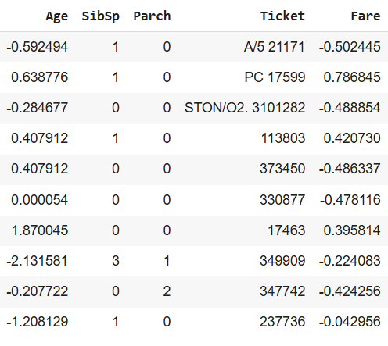Select Fare value -0.502445

pos(350,47)
